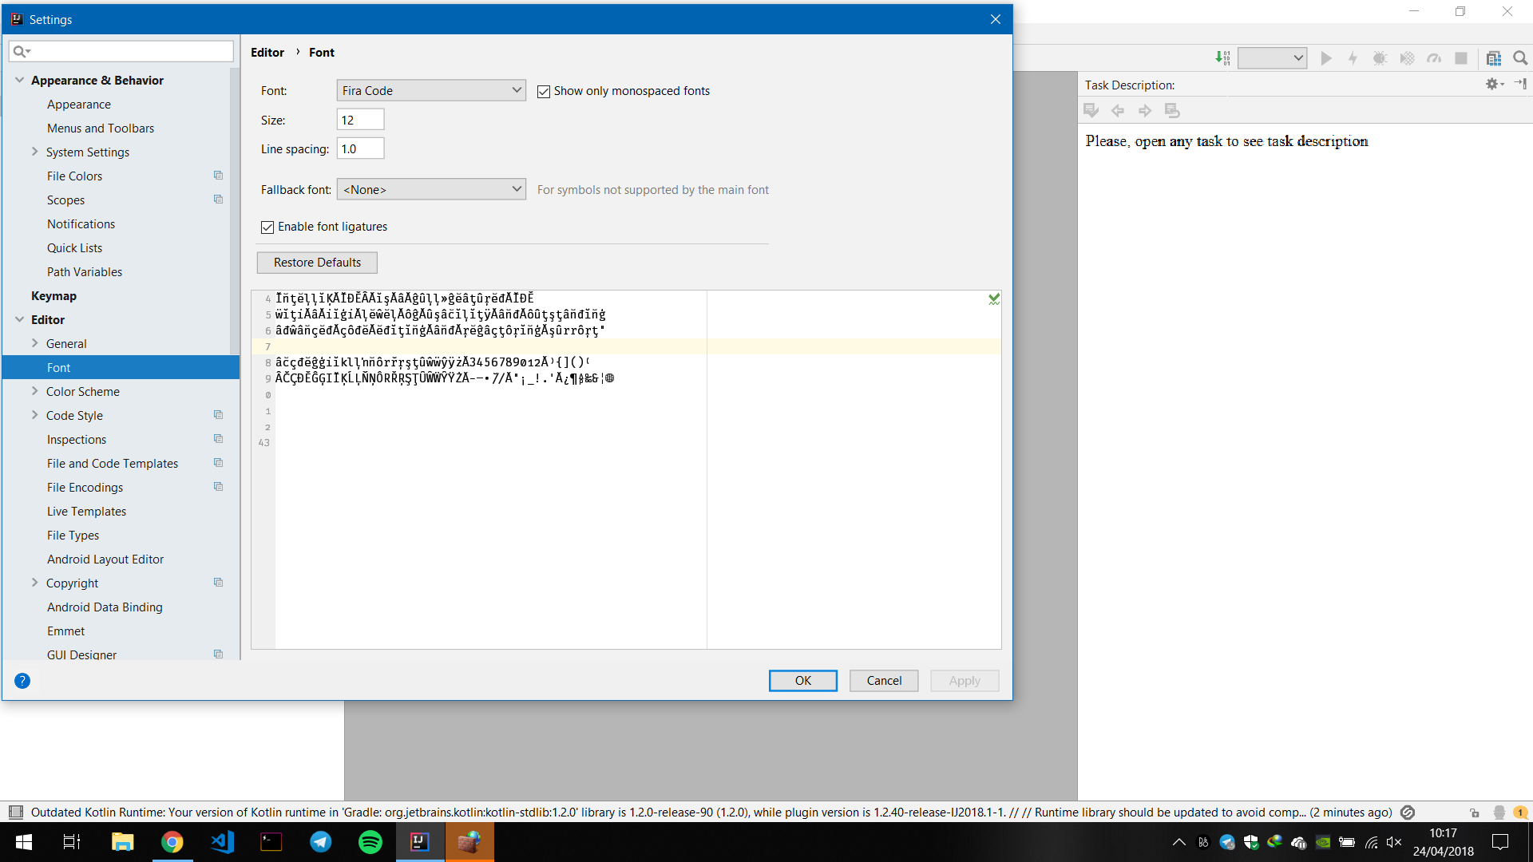Open Search Everywhere with the magnifier icon
1533x862 pixels.
pyautogui.click(x=1521, y=57)
